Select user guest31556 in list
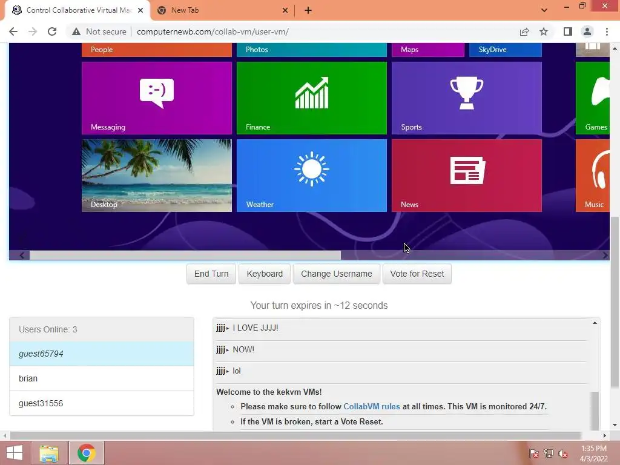Screen dimensions: 620x465 point(102,403)
